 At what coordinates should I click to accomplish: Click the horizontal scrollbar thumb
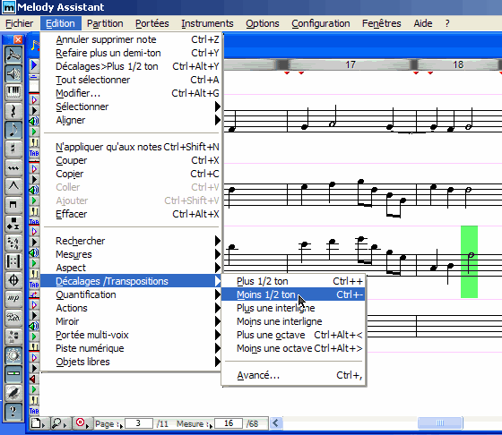click(x=440, y=423)
